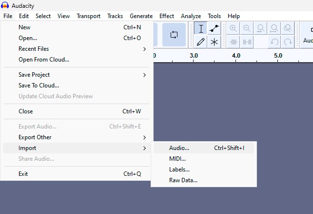Open the File menu

pyautogui.click(x=8, y=16)
